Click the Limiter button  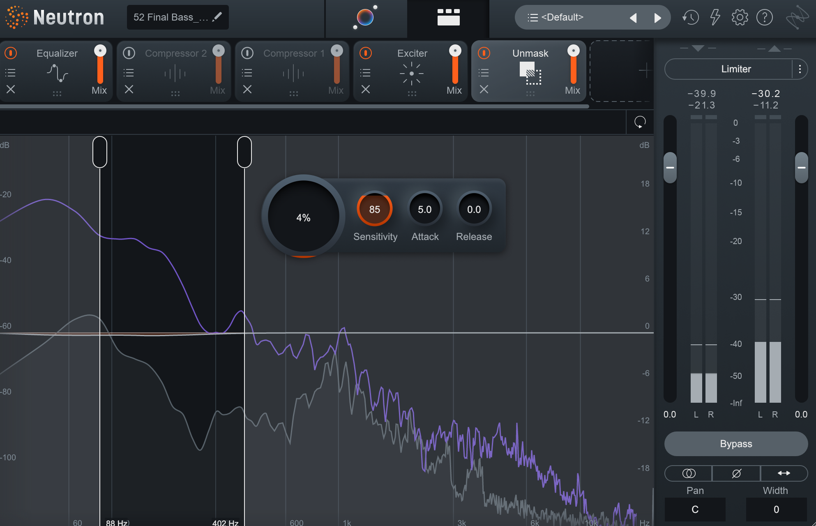728,69
